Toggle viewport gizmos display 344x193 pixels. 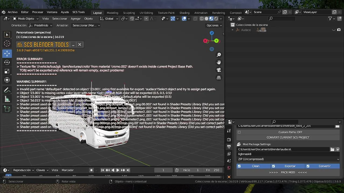point(173,18)
